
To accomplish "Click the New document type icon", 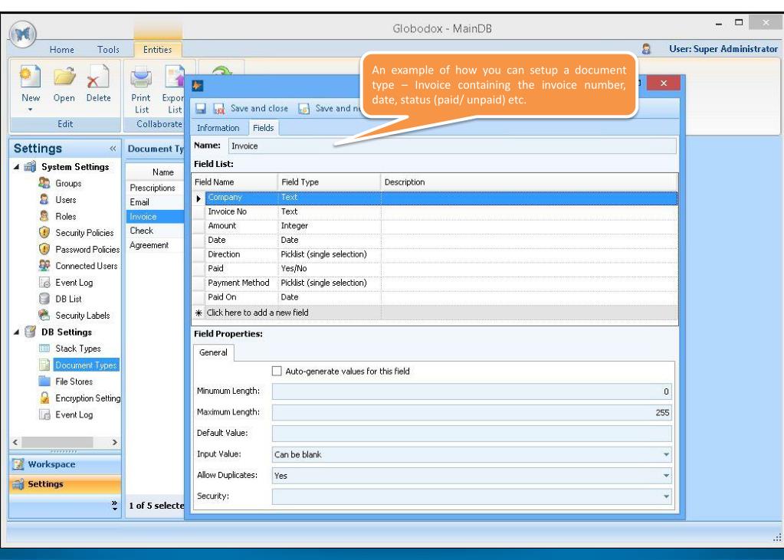I will pyautogui.click(x=30, y=77).
